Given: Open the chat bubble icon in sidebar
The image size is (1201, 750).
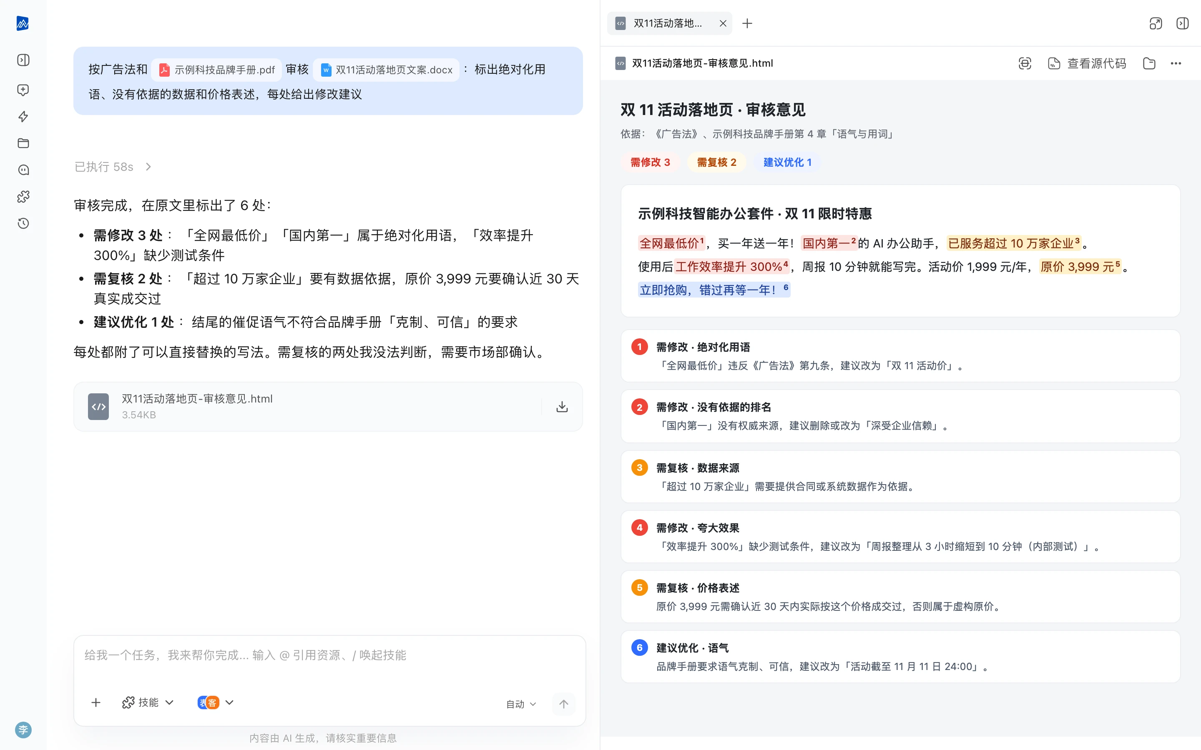Looking at the screenshot, I should tap(23, 170).
